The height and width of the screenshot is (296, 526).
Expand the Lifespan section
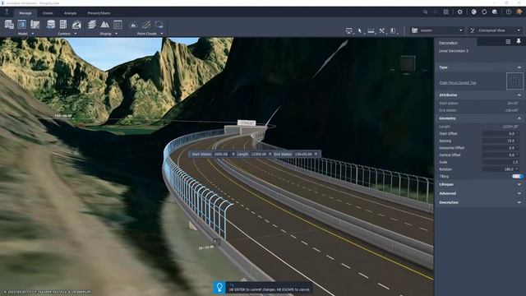pos(519,184)
